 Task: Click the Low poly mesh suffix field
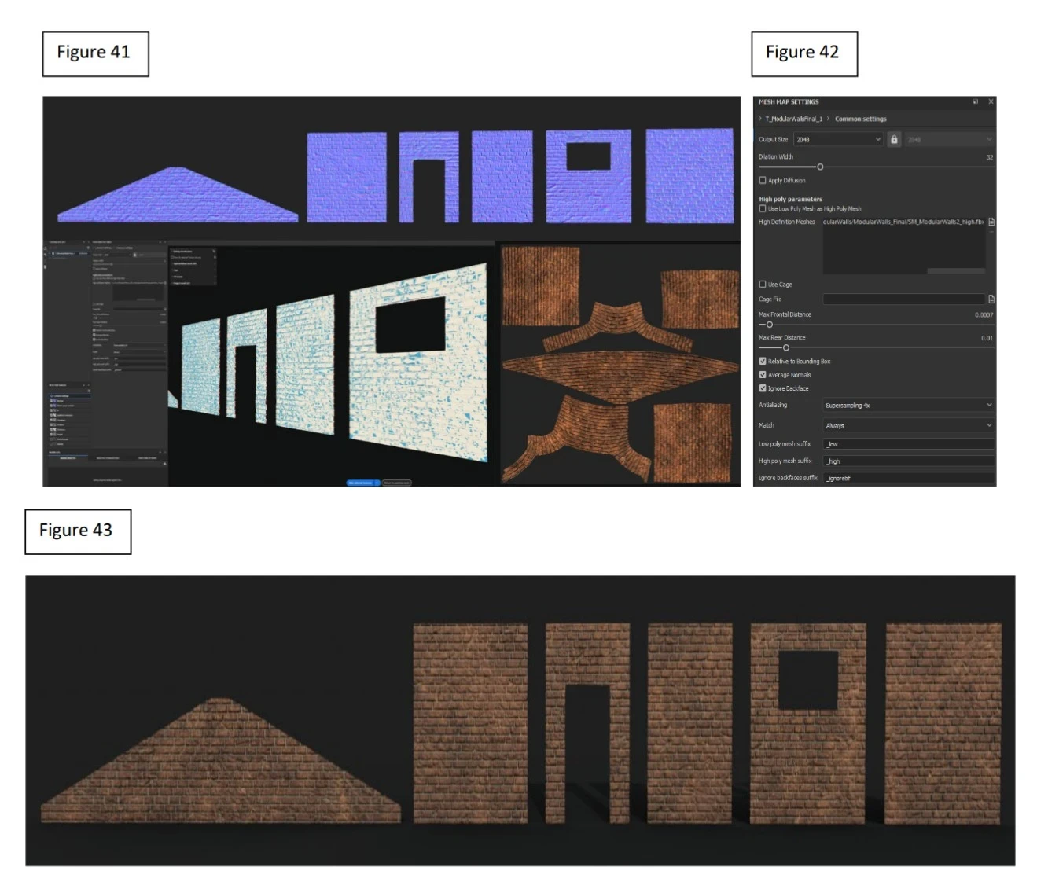(908, 444)
